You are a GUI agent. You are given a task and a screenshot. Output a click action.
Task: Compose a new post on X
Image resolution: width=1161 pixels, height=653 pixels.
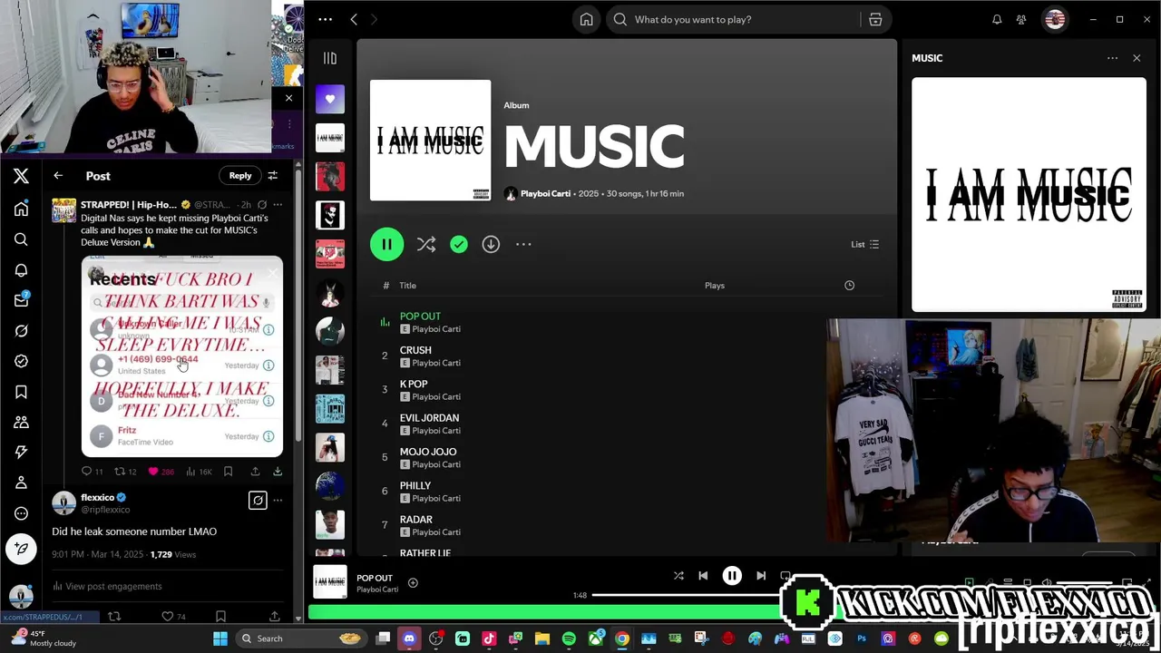click(21, 548)
